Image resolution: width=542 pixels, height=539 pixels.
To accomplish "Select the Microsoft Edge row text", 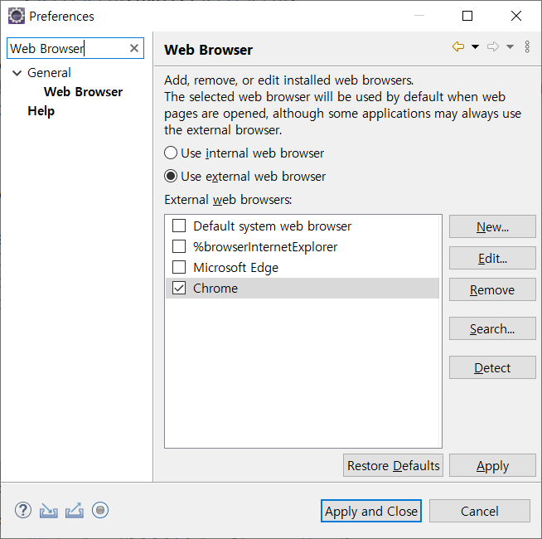I will click(x=235, y=267).
